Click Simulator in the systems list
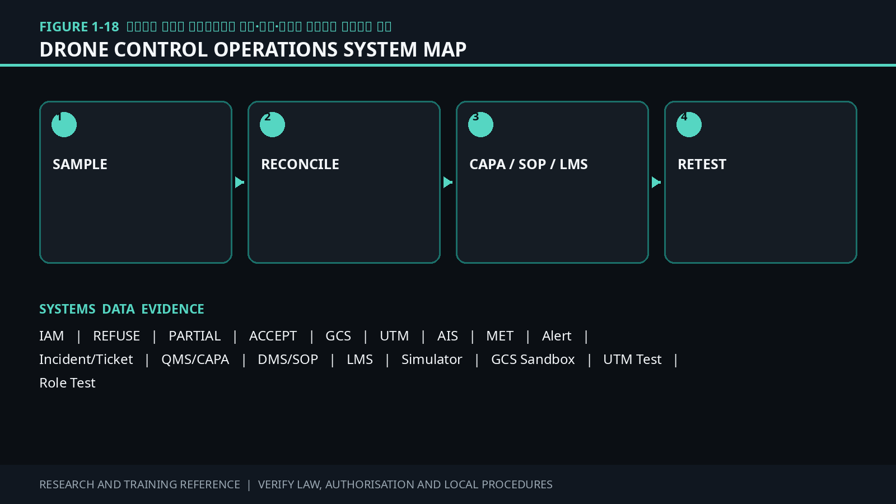The height and width of the screenshot is (504, 896). tap(432, 360)
